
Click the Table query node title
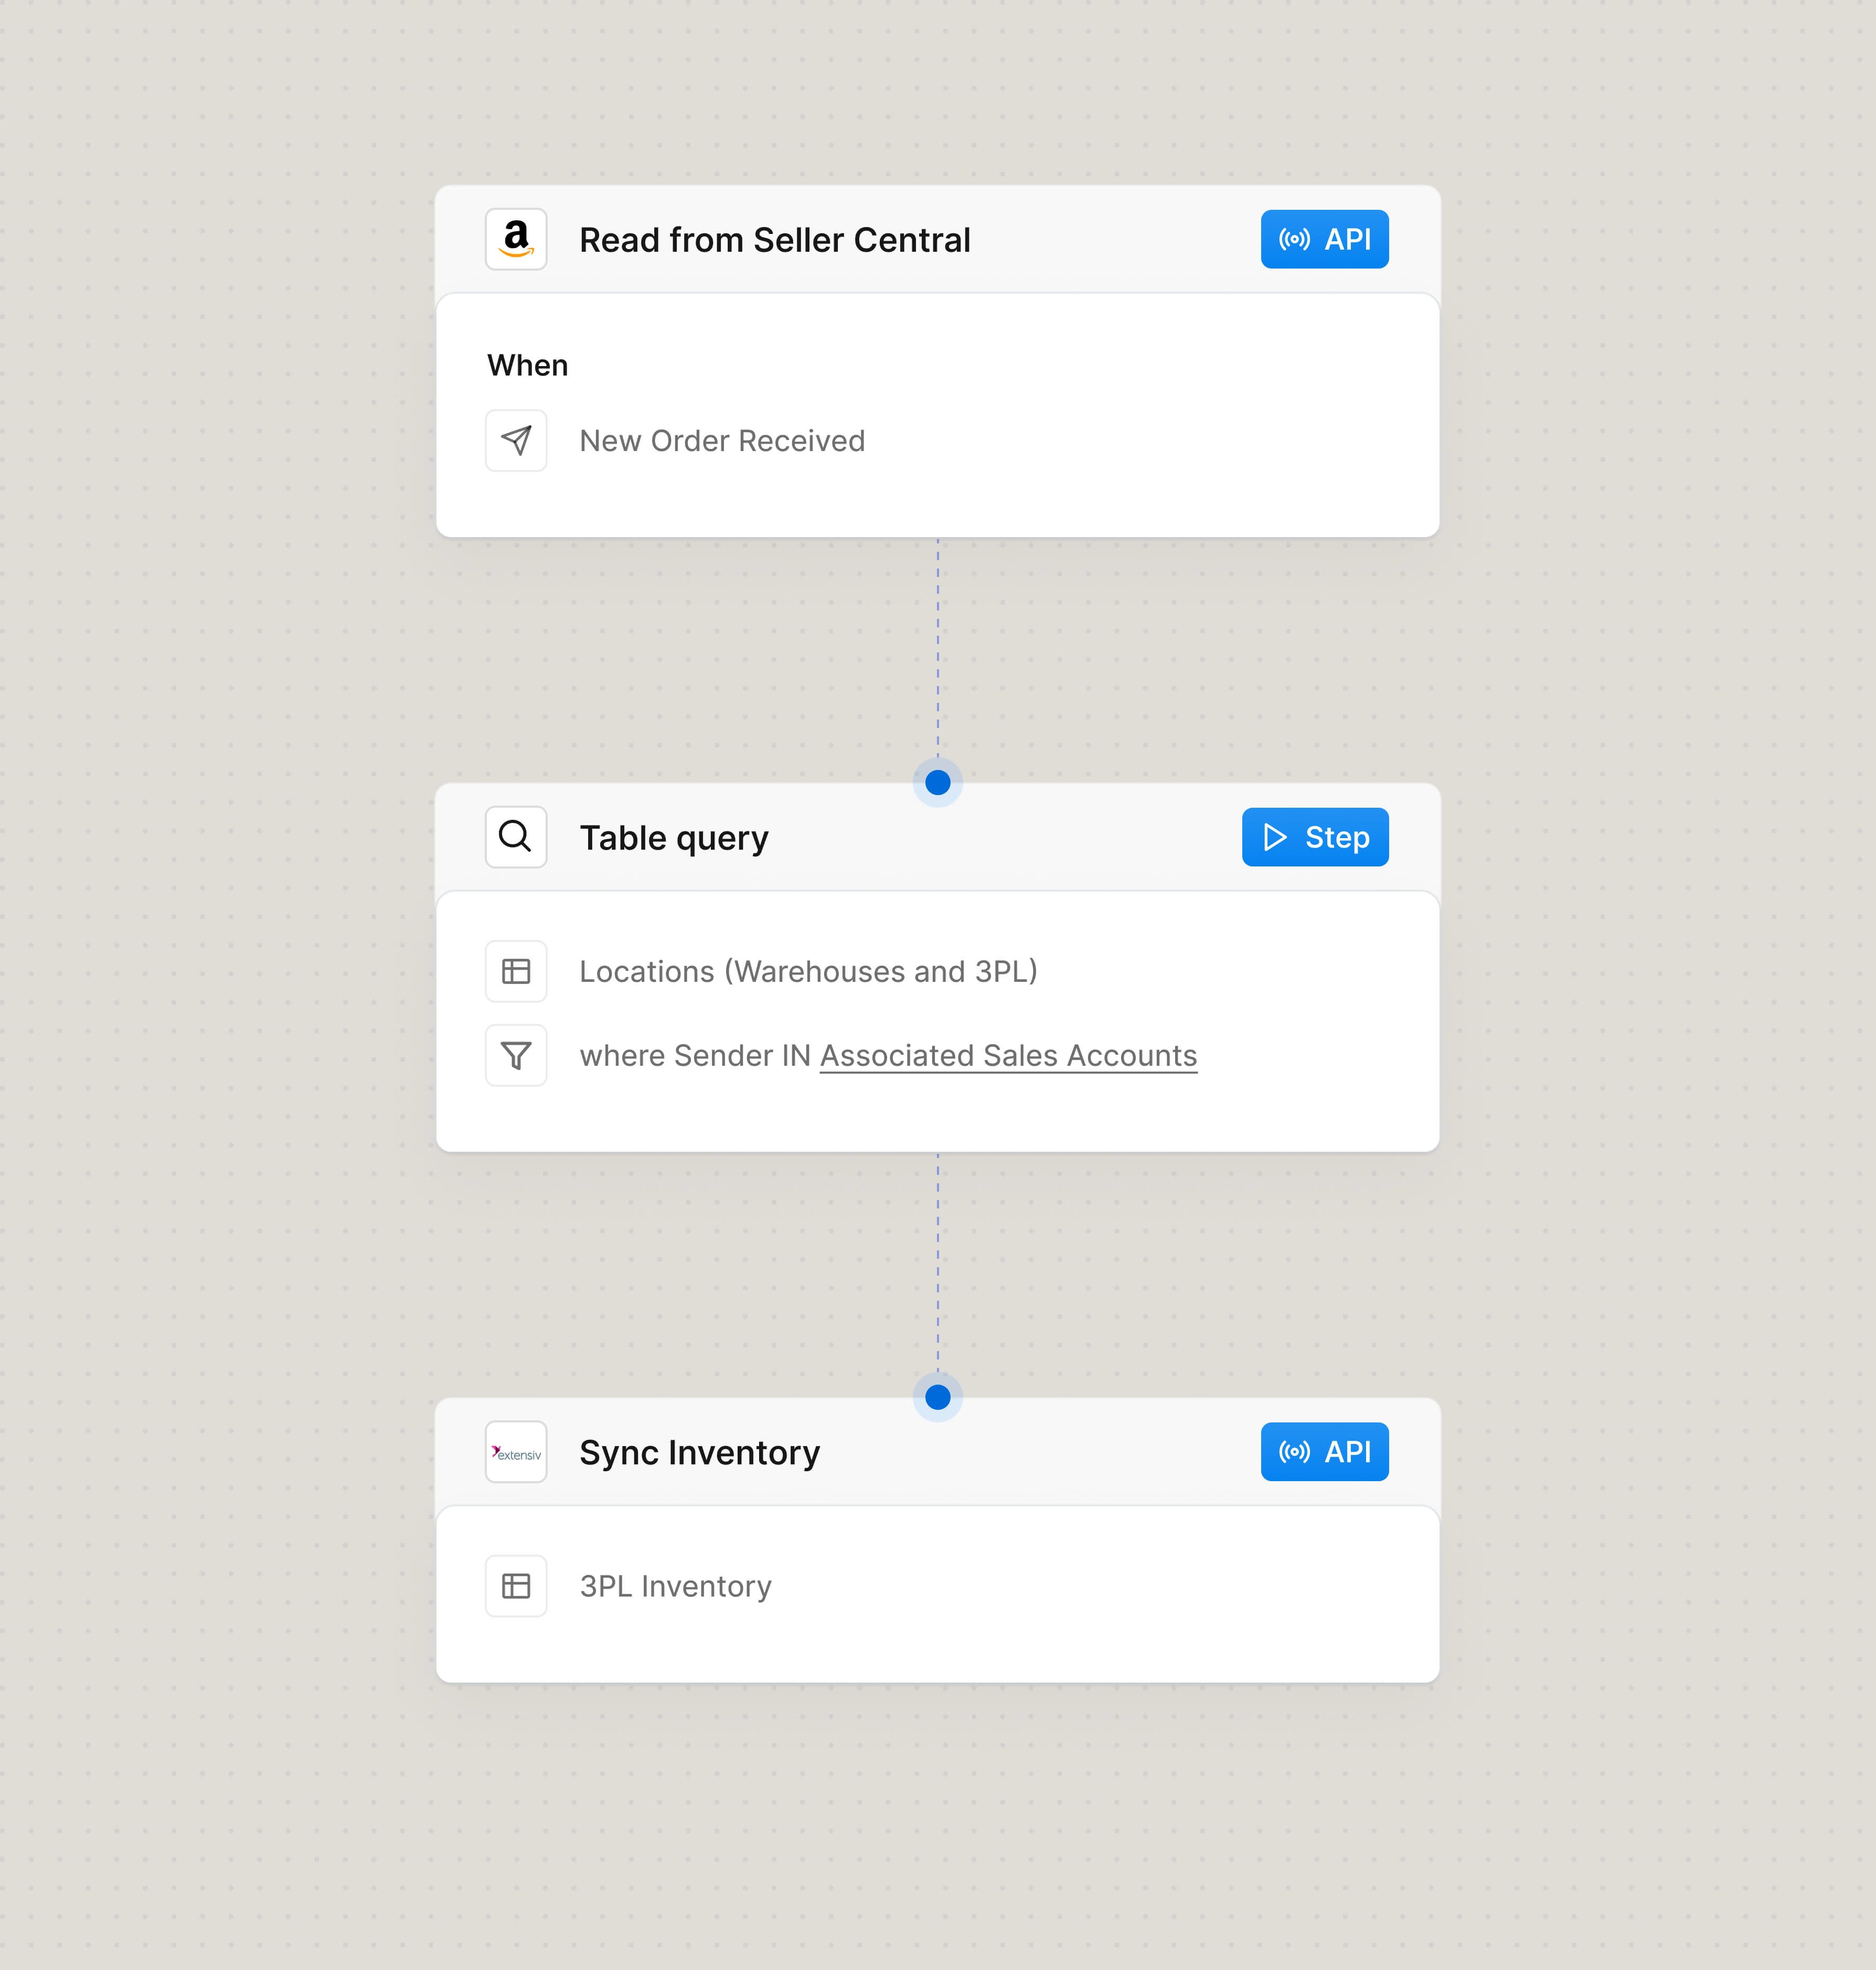click(x=674, y=838)
